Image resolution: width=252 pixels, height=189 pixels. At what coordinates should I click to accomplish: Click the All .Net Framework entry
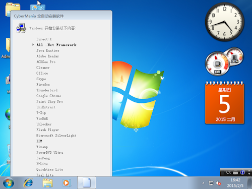pyautogui.click(x=56, y=45)
